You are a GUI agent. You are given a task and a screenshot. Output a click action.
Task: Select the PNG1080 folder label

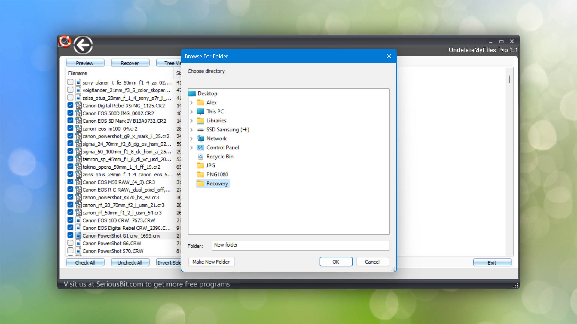[217, 175]
